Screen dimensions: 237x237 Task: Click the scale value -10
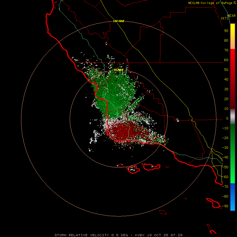tap(225, 128)
